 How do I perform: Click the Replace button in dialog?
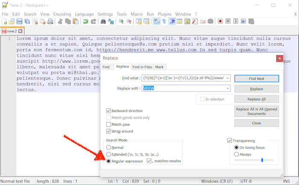click(256, 89)
